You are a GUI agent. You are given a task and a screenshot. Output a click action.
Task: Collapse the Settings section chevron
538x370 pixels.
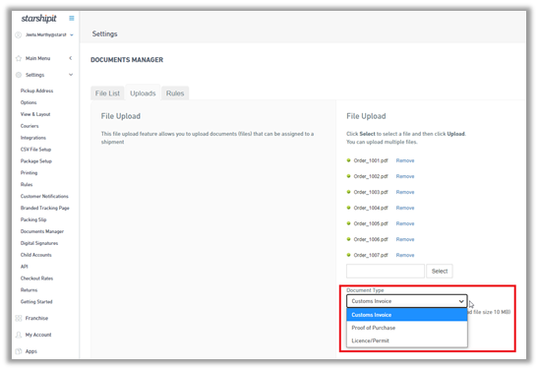point(71,75)
